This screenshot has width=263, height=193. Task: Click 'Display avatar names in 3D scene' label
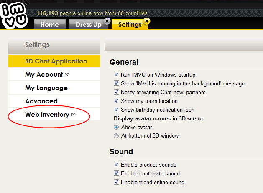coord(158,118)
